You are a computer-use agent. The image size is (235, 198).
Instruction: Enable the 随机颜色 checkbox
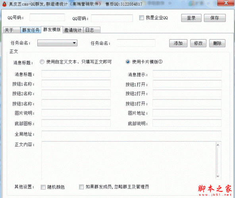click(43, 187)
